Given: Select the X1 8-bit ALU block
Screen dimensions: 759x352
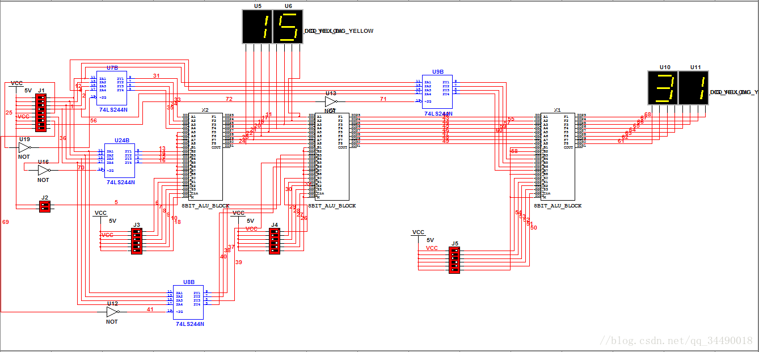Looking at the screenshot, I should click(558, 156).
